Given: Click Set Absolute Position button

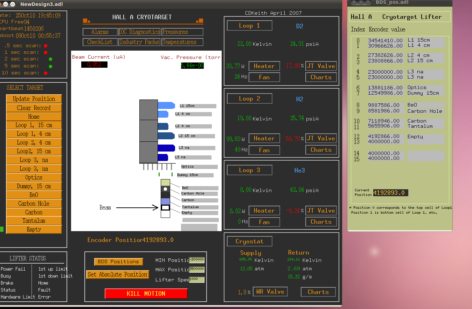Looking at the screenshot, I should click(118, 274).
